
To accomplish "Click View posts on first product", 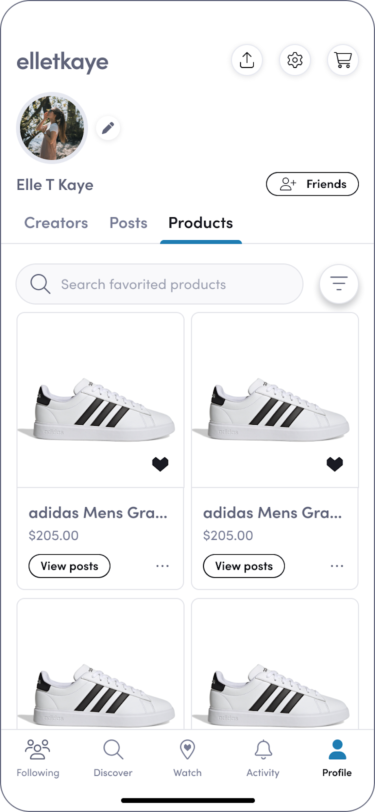I will (x=70, y=566).
